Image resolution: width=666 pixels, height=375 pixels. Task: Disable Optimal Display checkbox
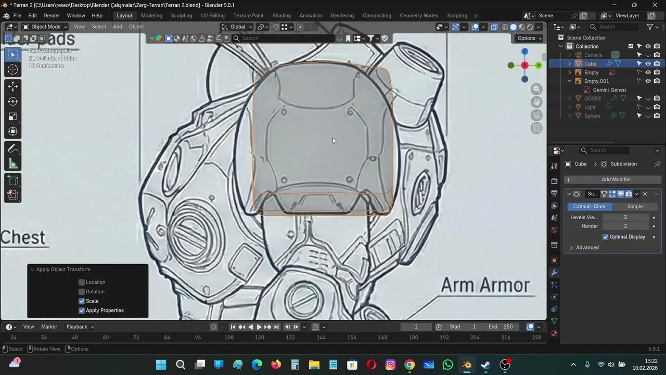(x=606, y=237)
